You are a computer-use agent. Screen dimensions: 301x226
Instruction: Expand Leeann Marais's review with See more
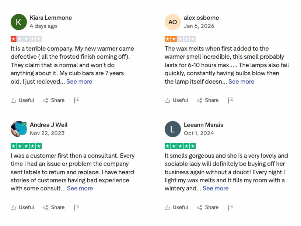[216, 189]
